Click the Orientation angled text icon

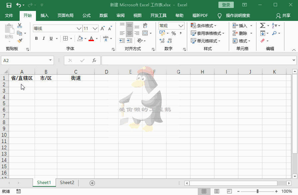[x=140, y=40]
